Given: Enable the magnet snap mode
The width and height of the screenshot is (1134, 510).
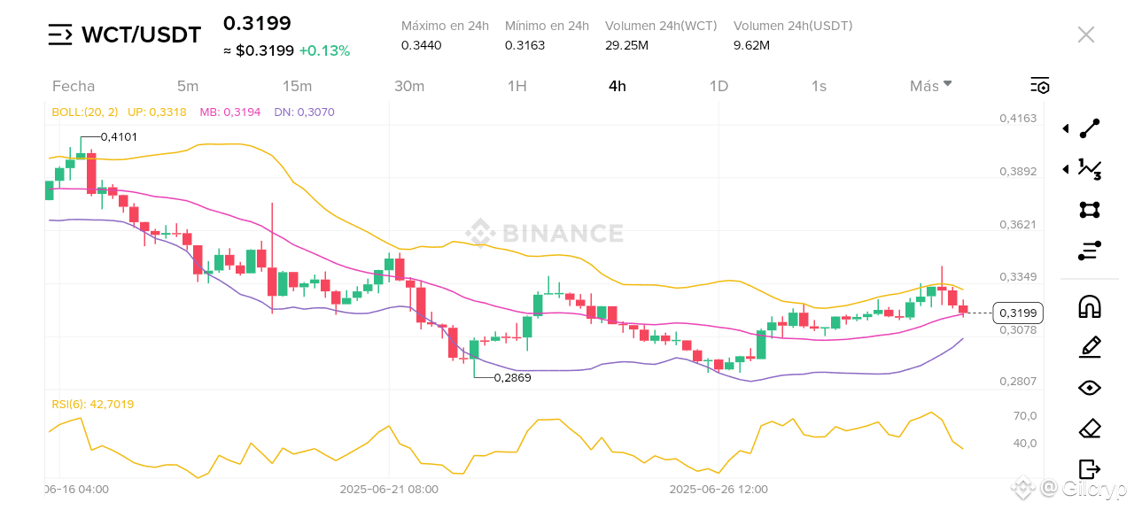Looking at the screenshot, I should [x=1090, y=306].
